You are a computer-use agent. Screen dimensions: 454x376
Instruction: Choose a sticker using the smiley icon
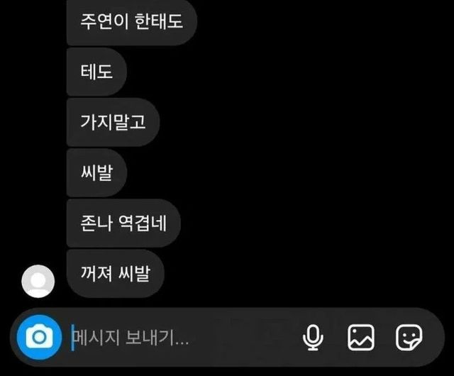pyautogui.click(x=409, y=338)
